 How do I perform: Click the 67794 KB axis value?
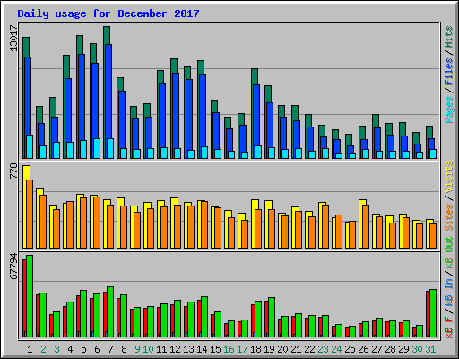tap(13, 267)
